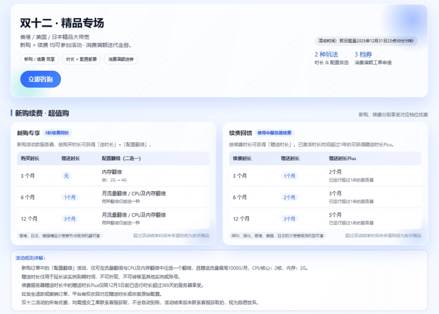Click the blue "1个月" gift-duration pill under 续费回馈

(x=289, y=176)
